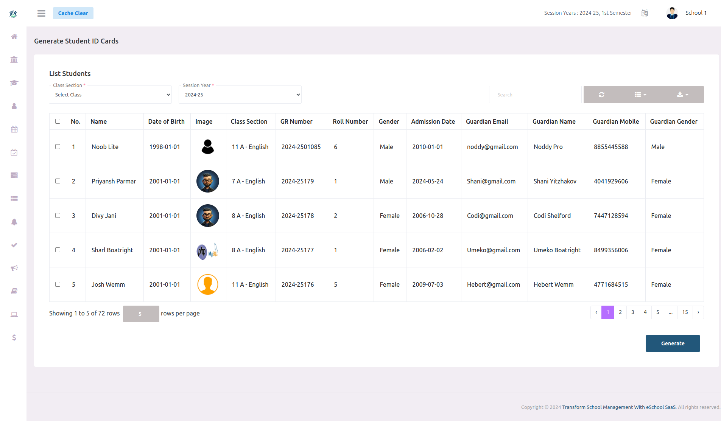
Task: Go to pagination page 3
Action: [632, 312]
